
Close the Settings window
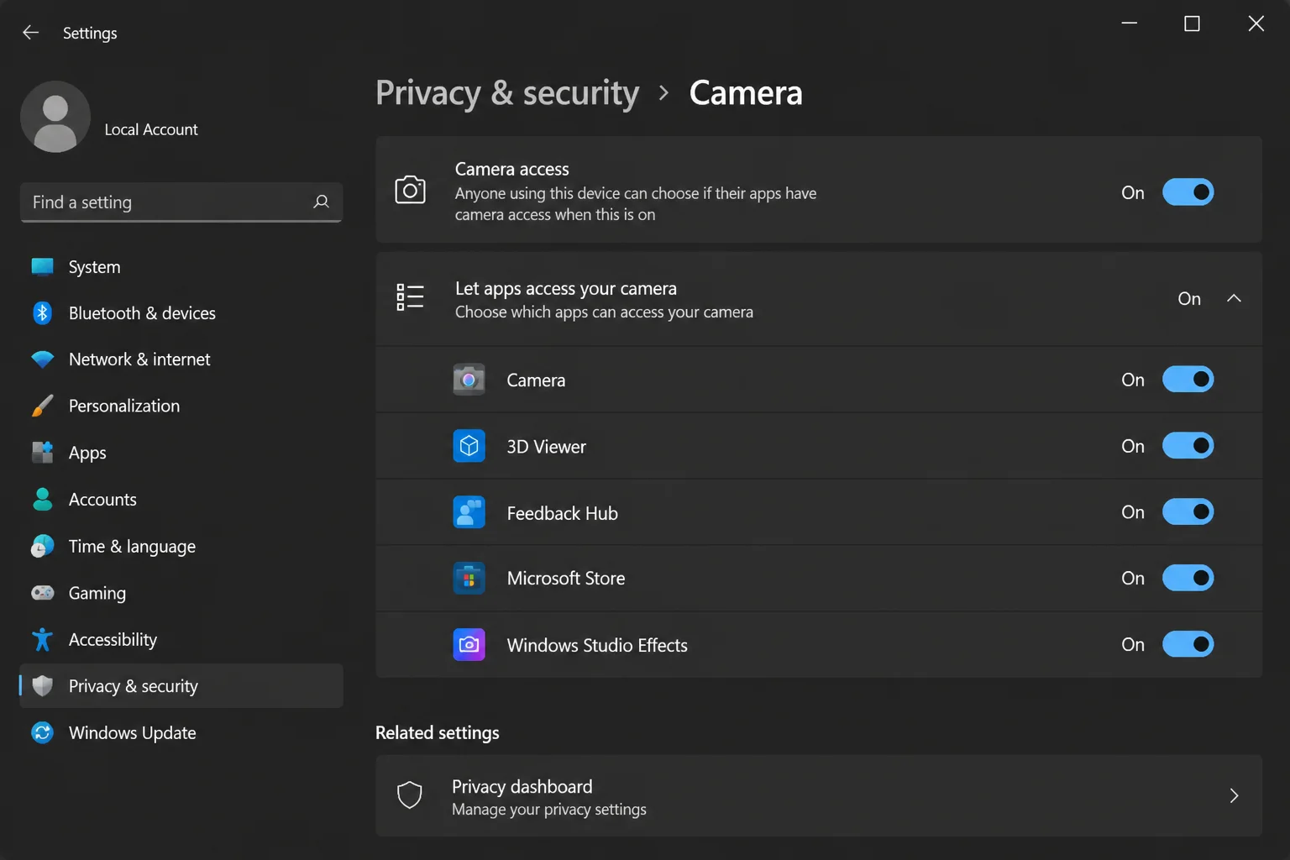pyautogui.click(x=1256, y=24)
